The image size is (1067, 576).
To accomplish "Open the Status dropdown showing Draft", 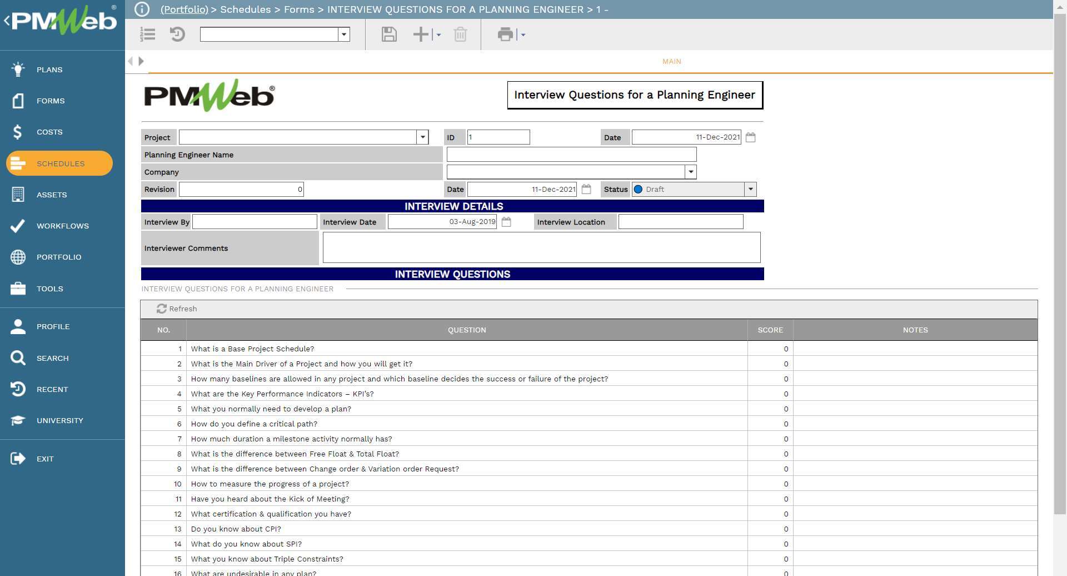I will pyautogui.click(x=750, y=189).
